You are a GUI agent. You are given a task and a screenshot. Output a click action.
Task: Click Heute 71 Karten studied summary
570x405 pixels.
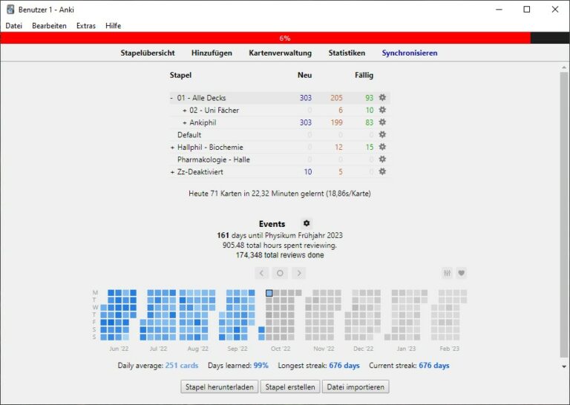click(280, 194)
